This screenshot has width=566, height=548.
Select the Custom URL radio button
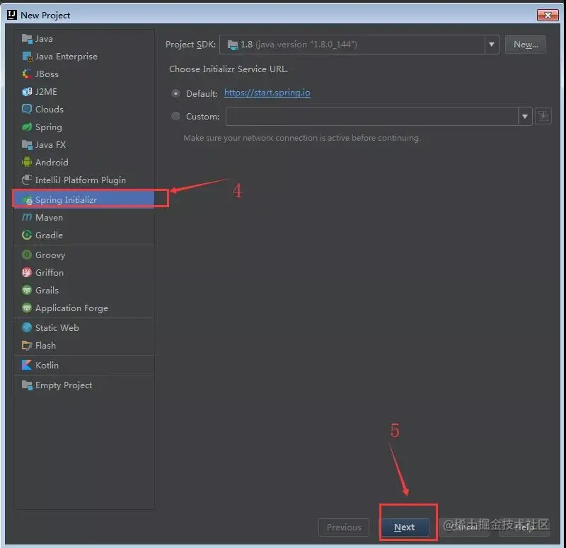[175, 116]
